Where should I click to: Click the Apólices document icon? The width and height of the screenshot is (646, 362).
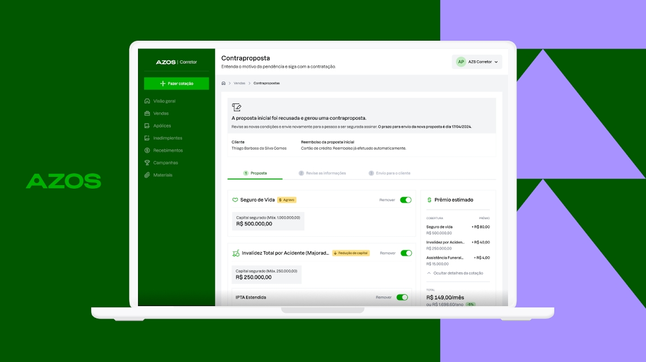(148, 125)
